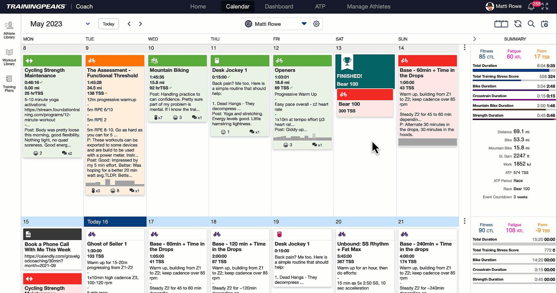Switch to the Dashboard tab
Screen dimensions: 557x293
coord(279,7)
